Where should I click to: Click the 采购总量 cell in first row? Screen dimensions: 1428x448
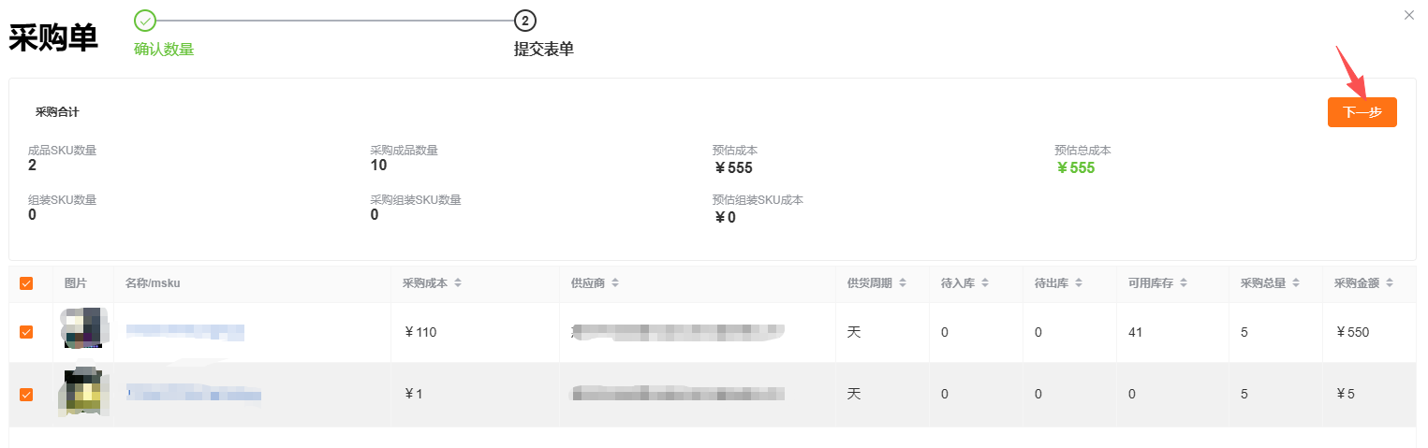pyautogui.click(x=1244, y=332)
